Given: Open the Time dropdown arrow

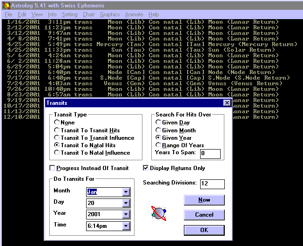Looking at the screenshot, I should click(126, 226).
